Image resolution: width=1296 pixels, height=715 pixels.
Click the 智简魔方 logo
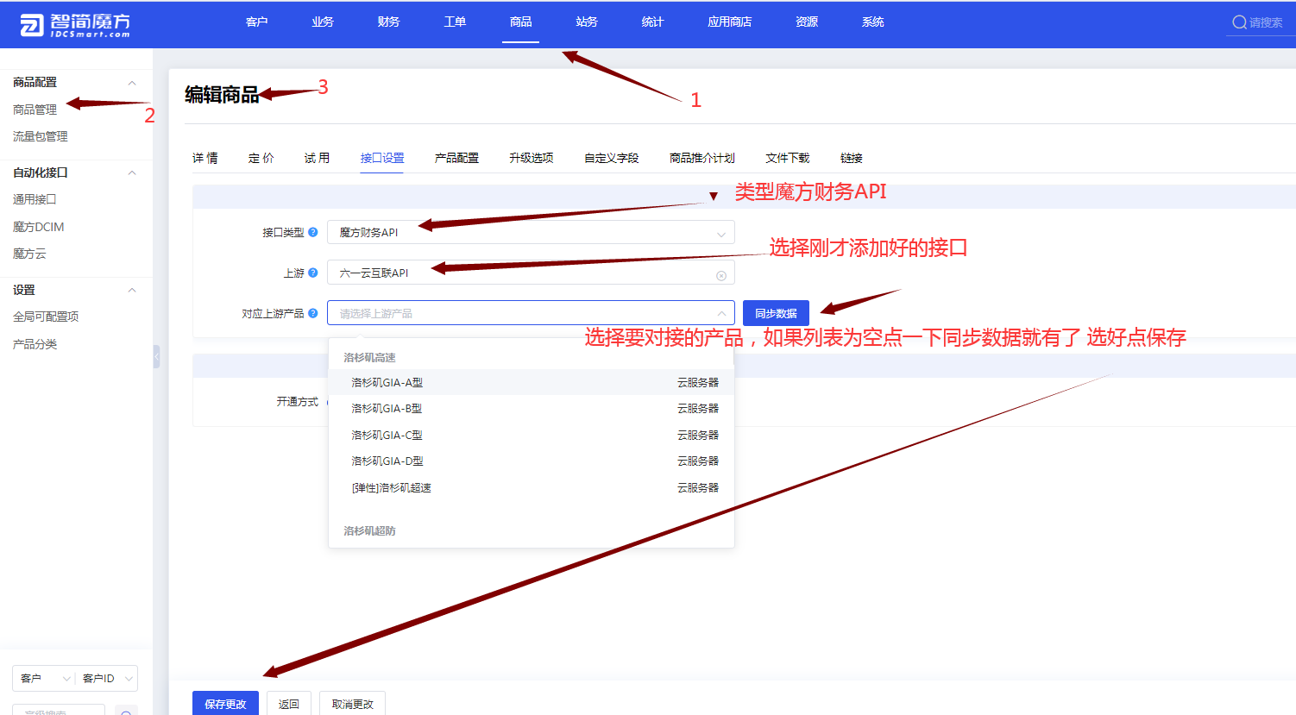tap(74, 24)
